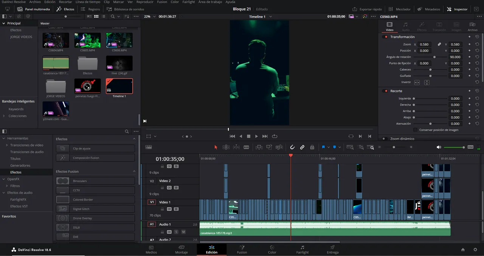Open the Mezclador panel

click(399, 9)
